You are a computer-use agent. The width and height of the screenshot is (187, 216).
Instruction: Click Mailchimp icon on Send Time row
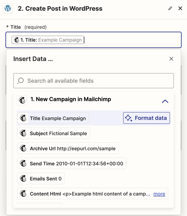point(23,163)
